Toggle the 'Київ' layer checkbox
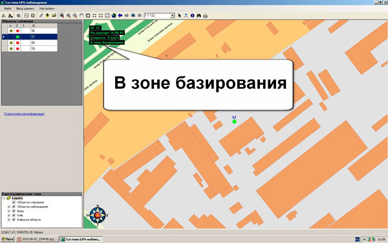Image resolution: width=388 pixels, height=243 pixels. (14, 215)
